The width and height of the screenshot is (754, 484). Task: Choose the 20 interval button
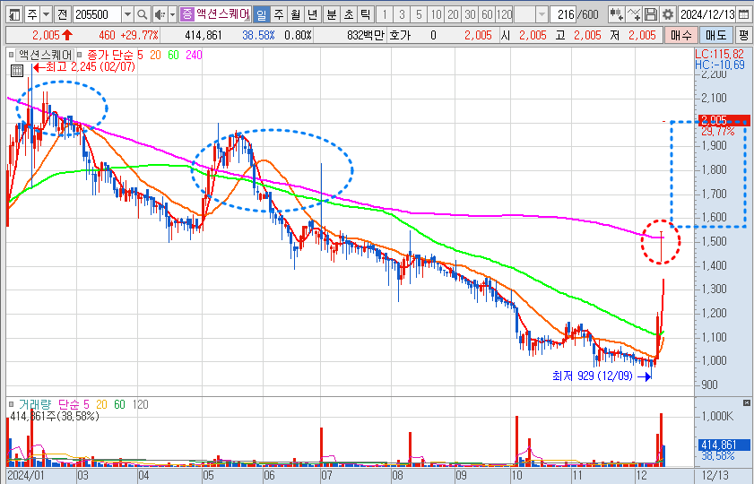click(453, 14)
